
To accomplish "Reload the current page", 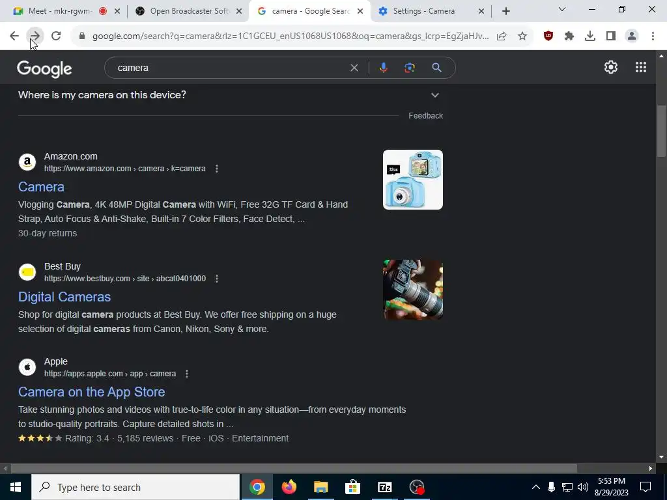I will click(56, 36).
